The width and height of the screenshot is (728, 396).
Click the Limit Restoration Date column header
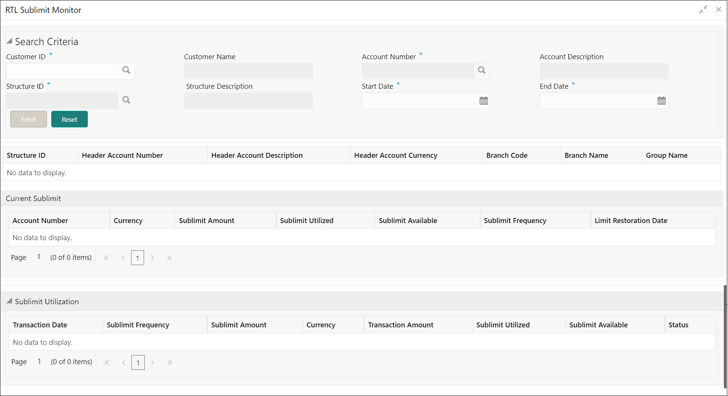tap(653, 220)
